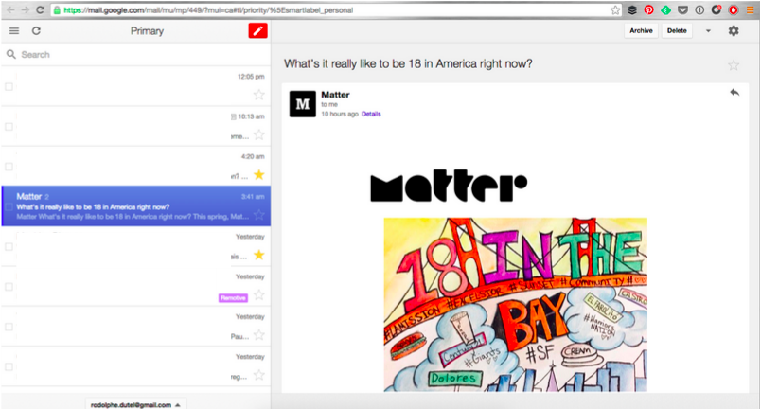
Task: Click the rodolphe.dutel@gmail.com account label
Action: (x=131, y=405)
